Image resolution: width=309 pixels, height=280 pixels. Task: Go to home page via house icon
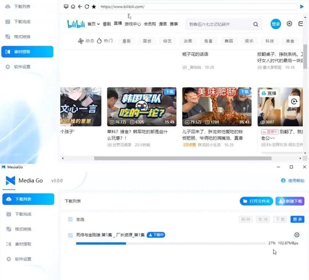click(x=73, y=7)
